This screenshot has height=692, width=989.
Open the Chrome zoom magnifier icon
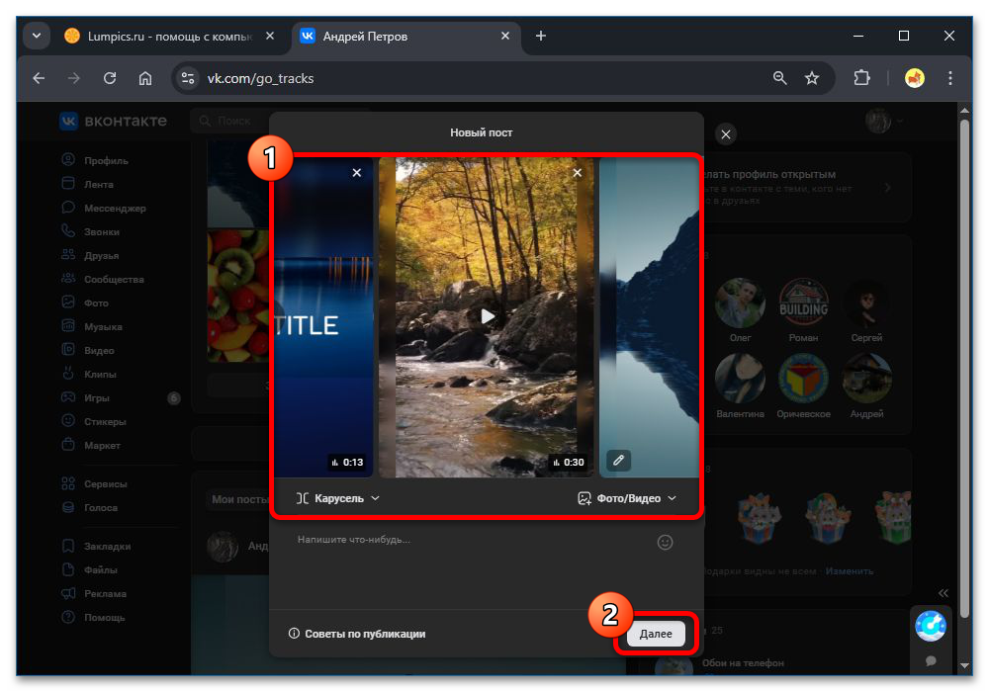tap(780, 78)
